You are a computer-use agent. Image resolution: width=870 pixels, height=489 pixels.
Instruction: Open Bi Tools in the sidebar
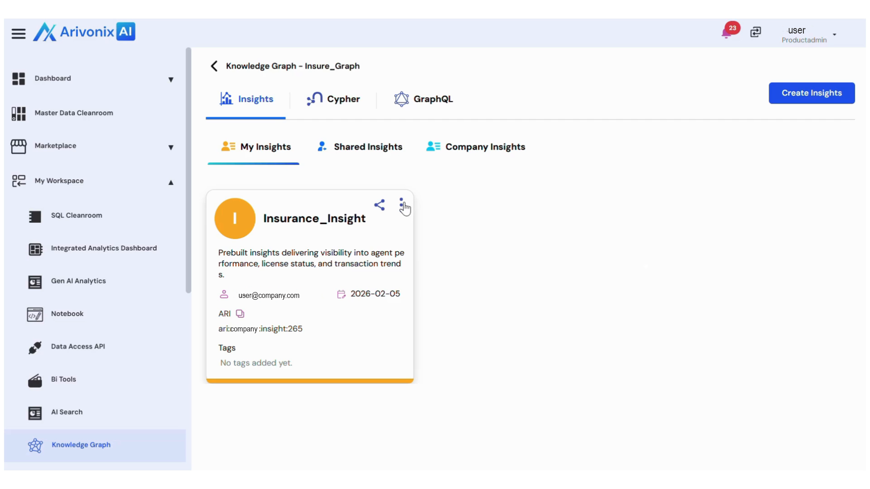[63, 379]
